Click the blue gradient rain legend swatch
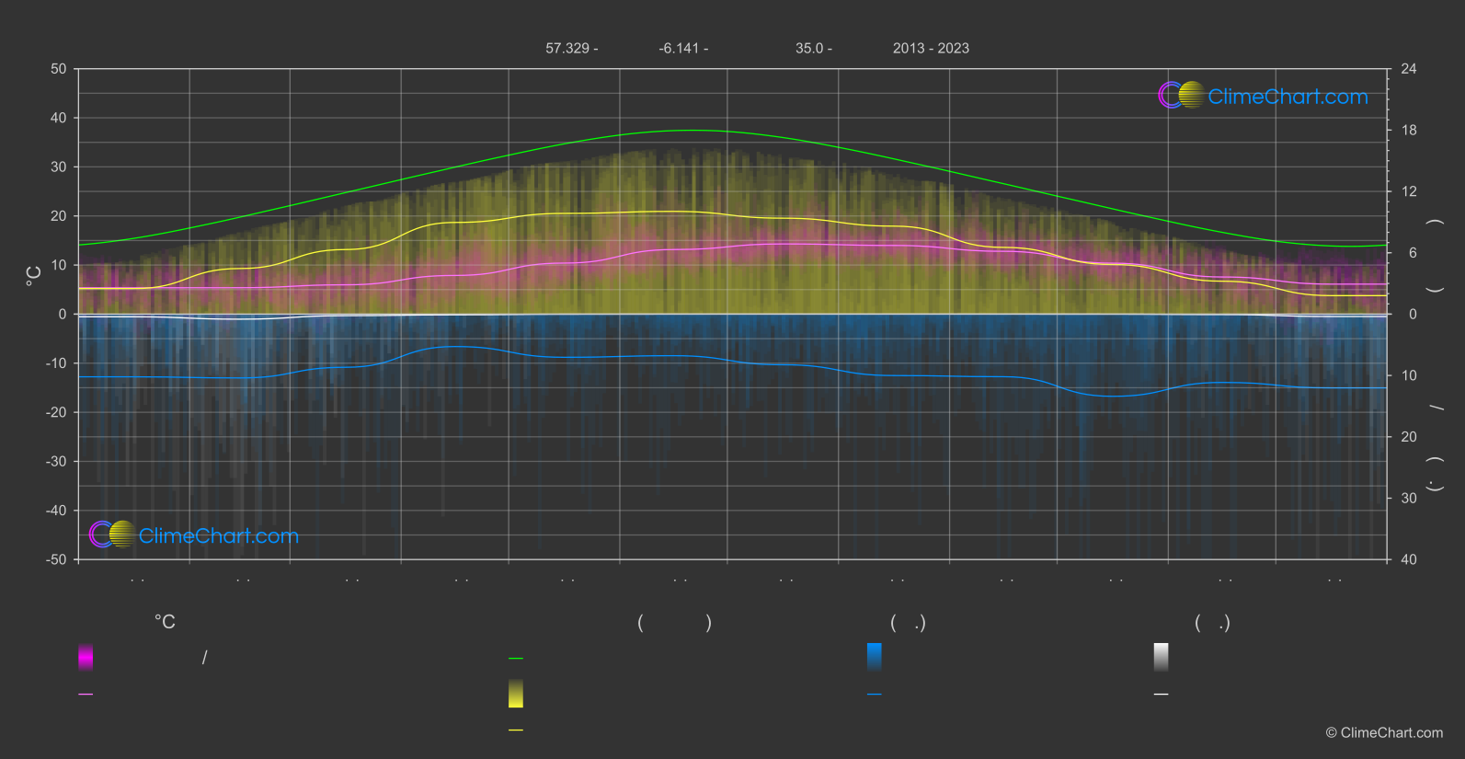Viewport: 1465px width, 759px height. [875, 657]
